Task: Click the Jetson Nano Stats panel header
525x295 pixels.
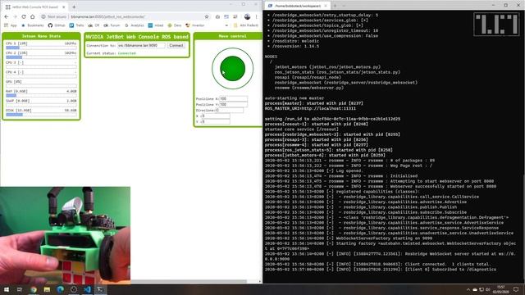Action: pyautogui.click(x=41, y=36)
